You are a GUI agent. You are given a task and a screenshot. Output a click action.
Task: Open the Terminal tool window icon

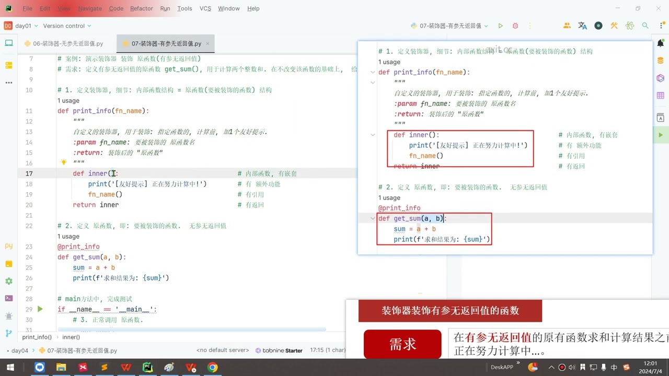tap(9, 298)
